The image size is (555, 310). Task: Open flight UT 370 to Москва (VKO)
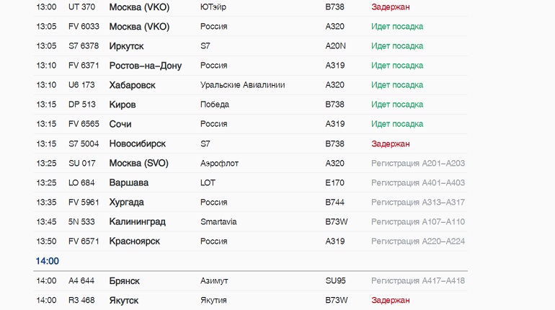pos(251,7)
